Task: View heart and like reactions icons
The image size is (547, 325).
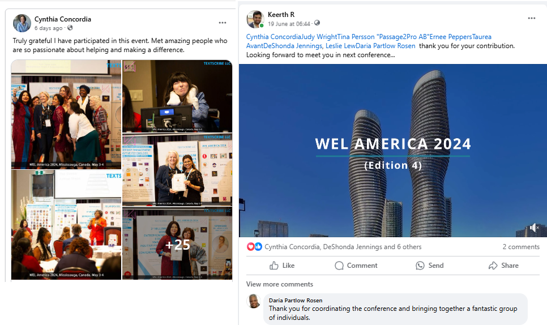Action: tap(254, 247)
